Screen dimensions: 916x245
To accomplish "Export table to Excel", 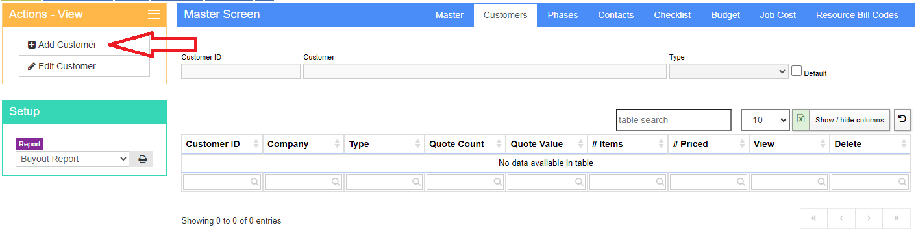I will click(x=800, y=120).
